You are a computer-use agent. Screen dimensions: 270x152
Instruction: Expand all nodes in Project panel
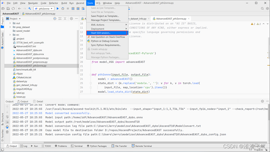(60, 19)
